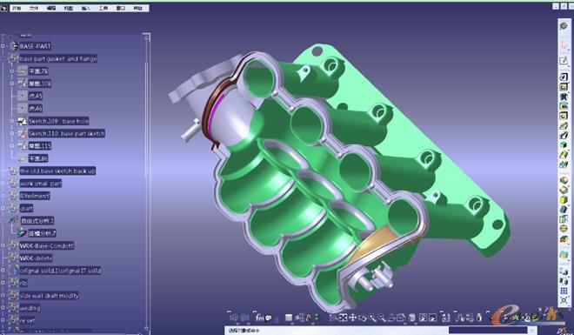Open the 工具 (Tools) menu

(x=103, y=8)
